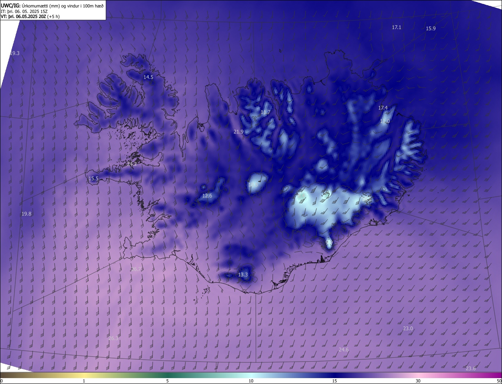The height and width of the screenshot is (384, 502).
Task: Click the value label '15.5'
Action: pos(93,179)
